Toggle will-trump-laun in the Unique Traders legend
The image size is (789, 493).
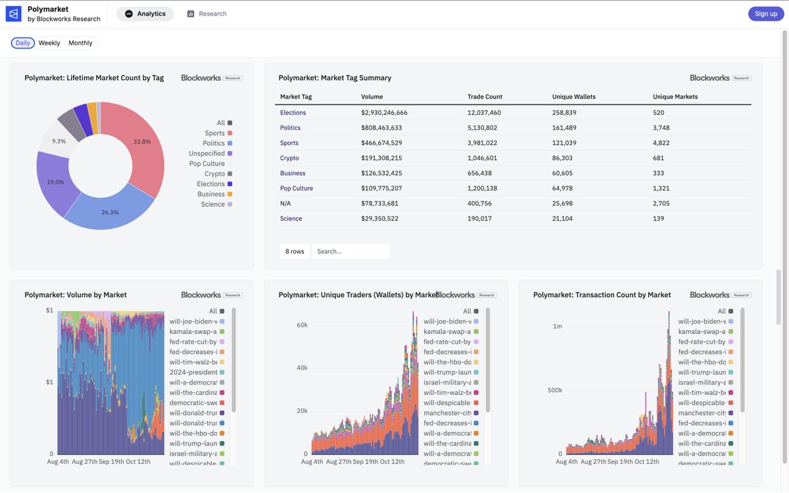[452, 372]
